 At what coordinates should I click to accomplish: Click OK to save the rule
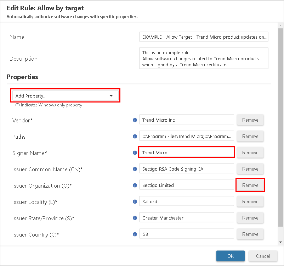click(230, 256)
